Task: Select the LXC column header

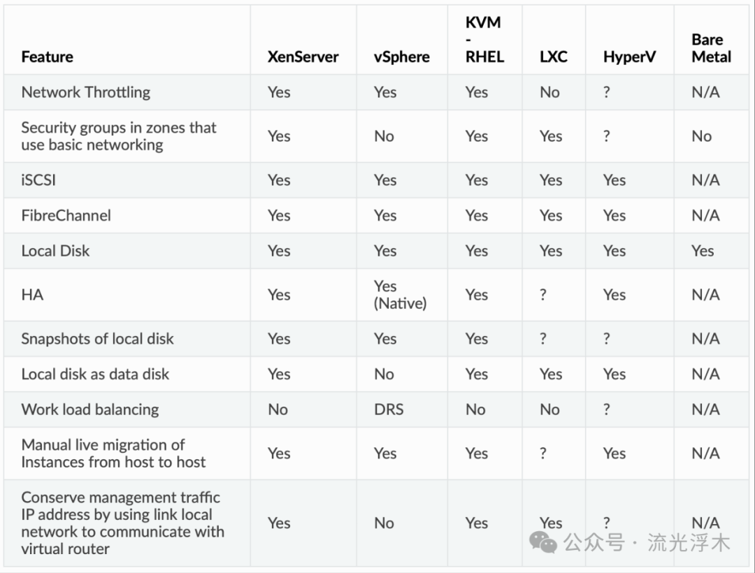Action: click(x=553, y=57)
